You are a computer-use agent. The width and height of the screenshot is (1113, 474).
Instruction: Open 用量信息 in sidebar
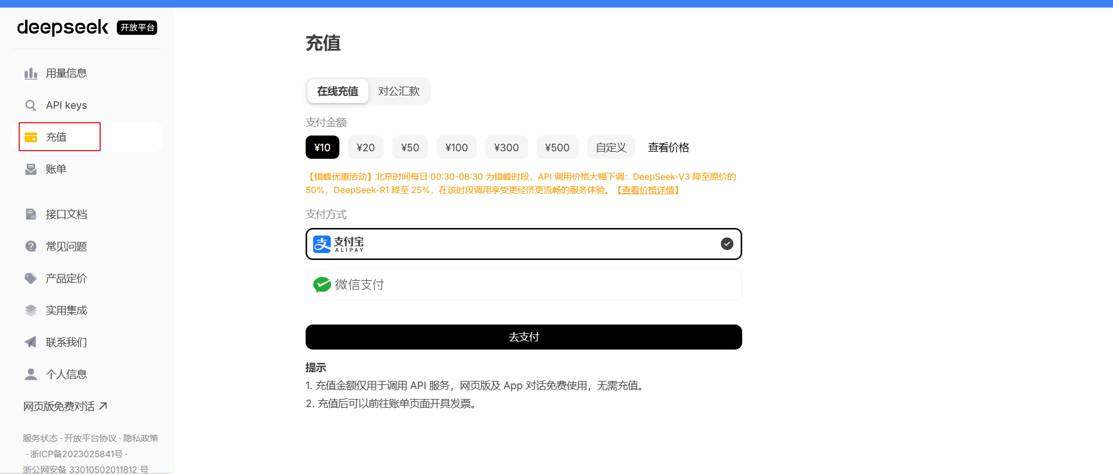click(x=87, y=73)
